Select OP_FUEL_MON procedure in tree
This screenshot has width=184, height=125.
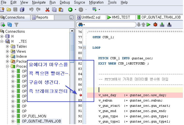tap(34, 116)
